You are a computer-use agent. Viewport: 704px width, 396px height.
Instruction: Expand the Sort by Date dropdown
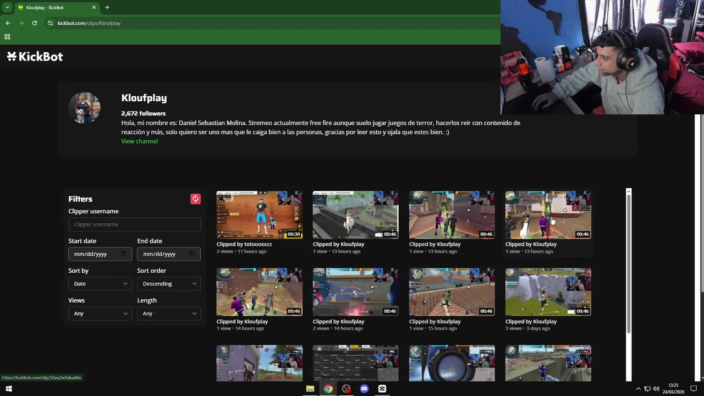100,284
